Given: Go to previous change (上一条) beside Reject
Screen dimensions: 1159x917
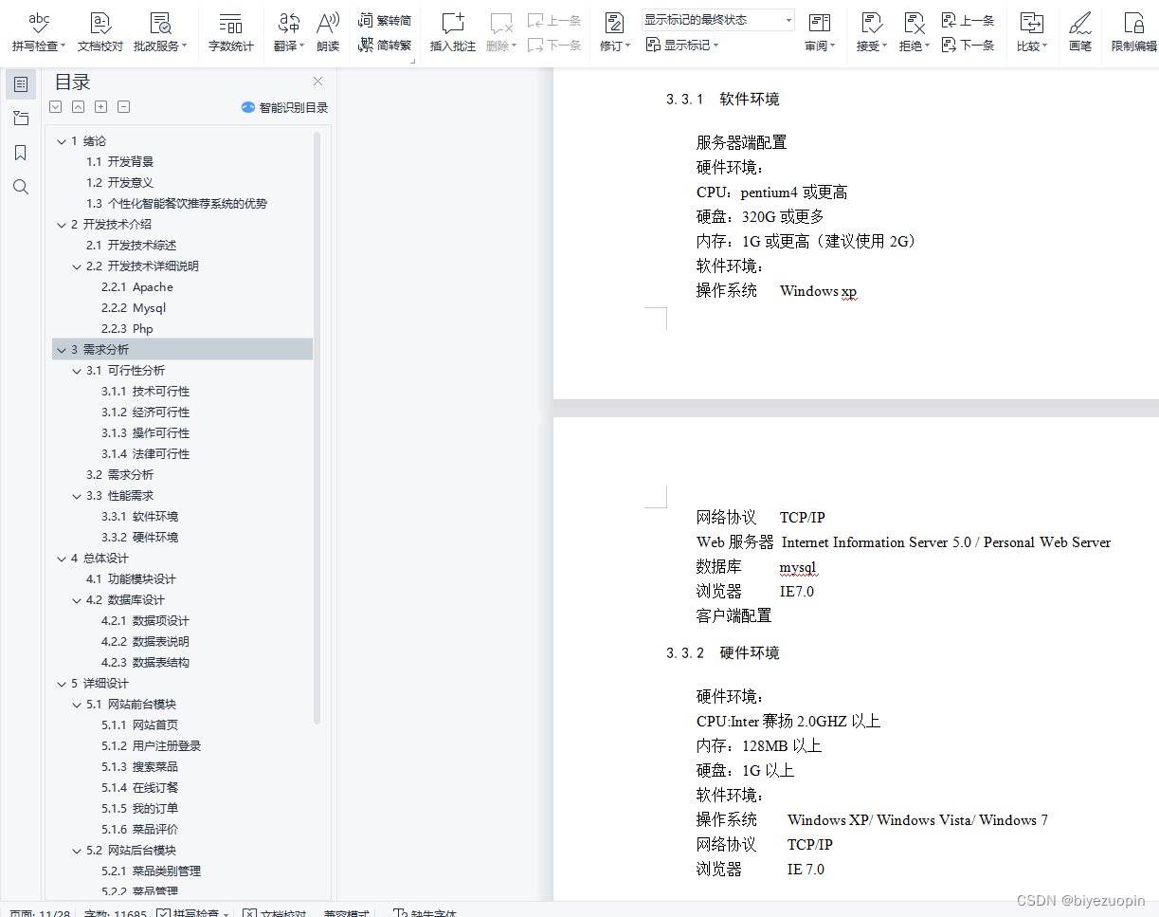Looking at the screenshot, I should pyautogui.click(x=968, y=20).
